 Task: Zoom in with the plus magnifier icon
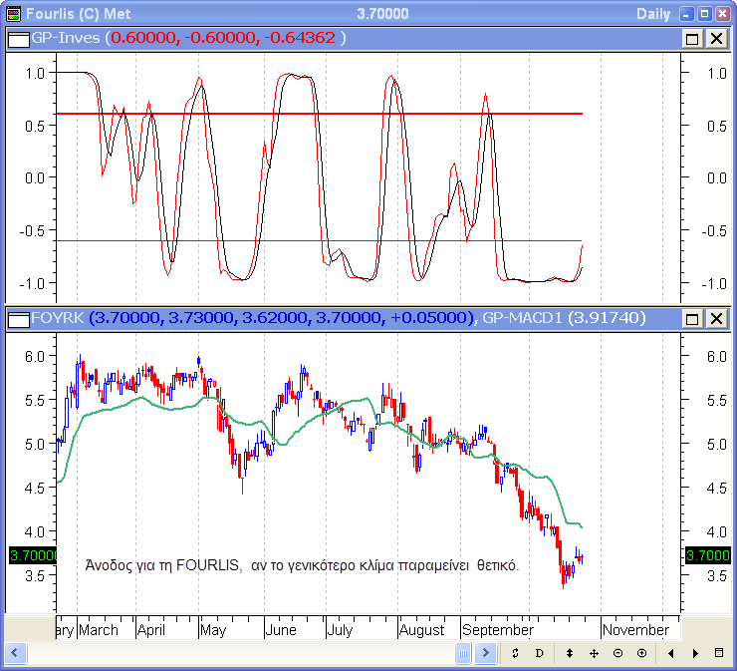641,653
